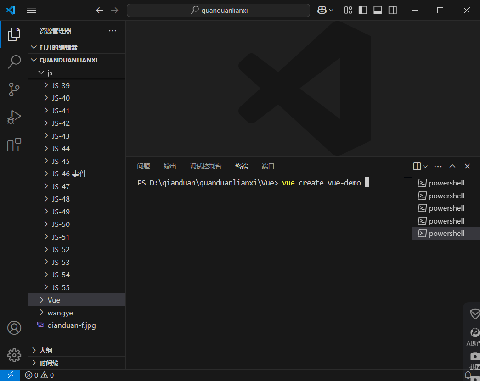The height and width of the screenshot is (381, 480).
Task: Collapse the js folder
Action: (77, 73)
